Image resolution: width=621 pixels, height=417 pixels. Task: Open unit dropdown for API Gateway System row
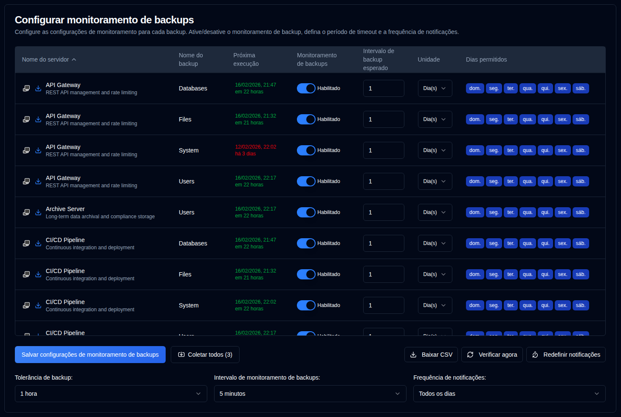[x=435, y=150]
